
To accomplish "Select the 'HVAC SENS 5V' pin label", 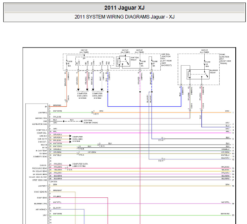I will [x=40, y=192].
